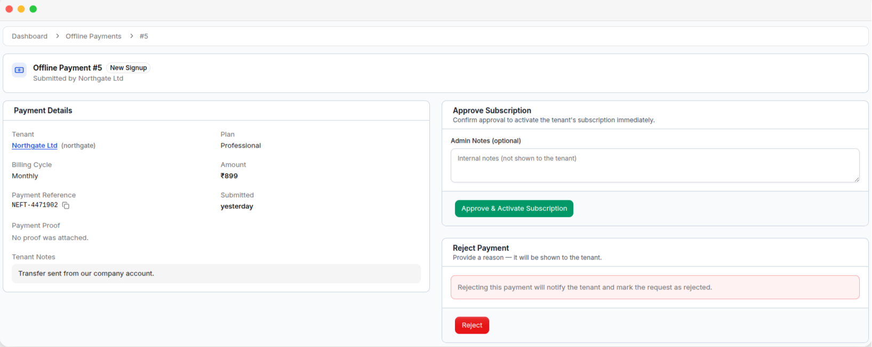Copy the NEFT-4471902 payment reference
The image size is (872, 347).
(66, 205)
